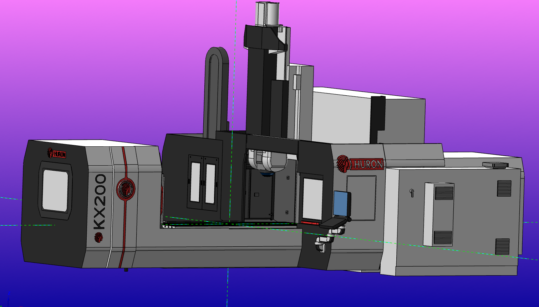Screen dimensions: 539x307
Task: Select the operator window beside the blue monitor
Action: click(312, 198)
